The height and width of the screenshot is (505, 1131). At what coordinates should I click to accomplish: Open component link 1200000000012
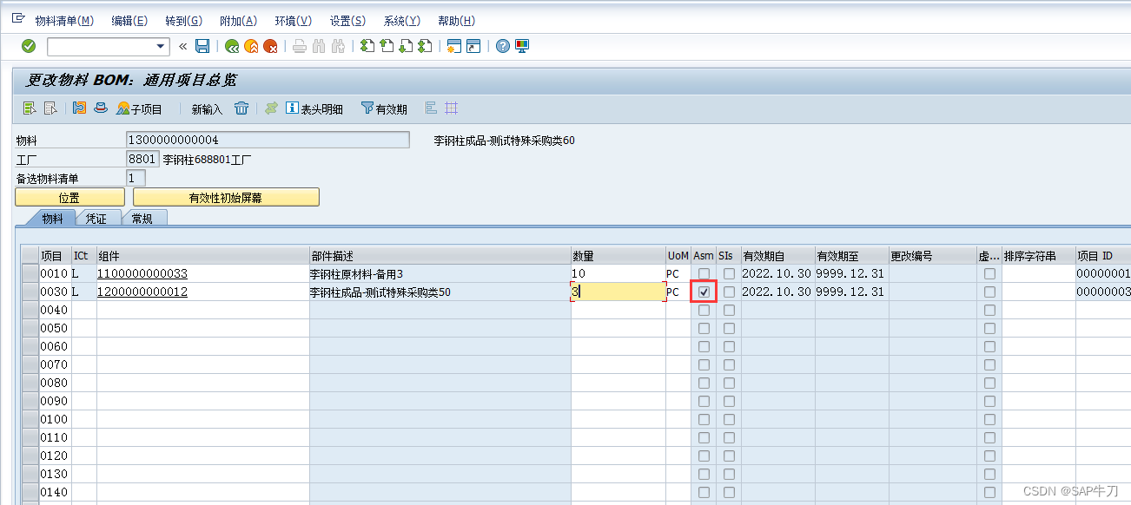coord(142,292)
